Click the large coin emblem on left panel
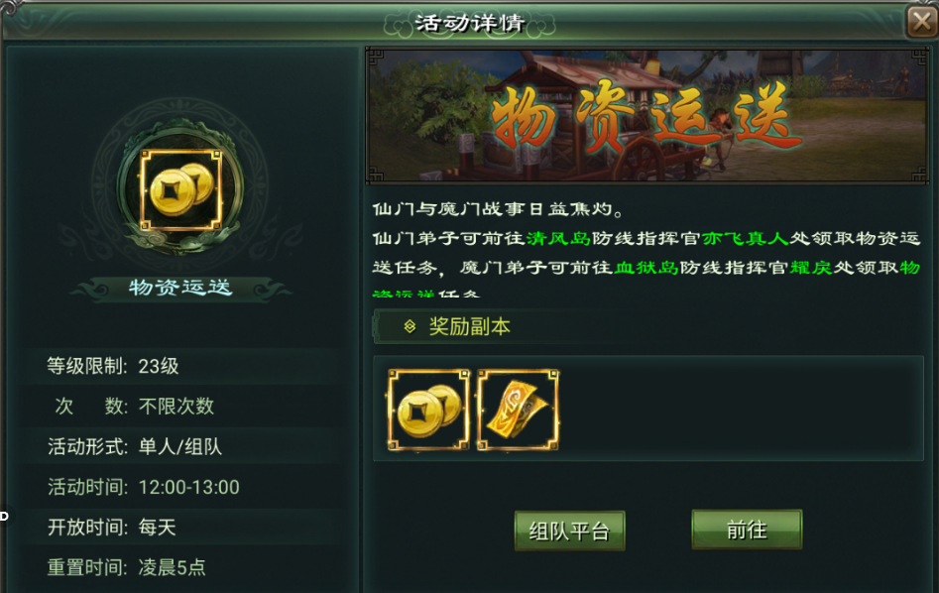939x593 pixels. coord(180,190)
